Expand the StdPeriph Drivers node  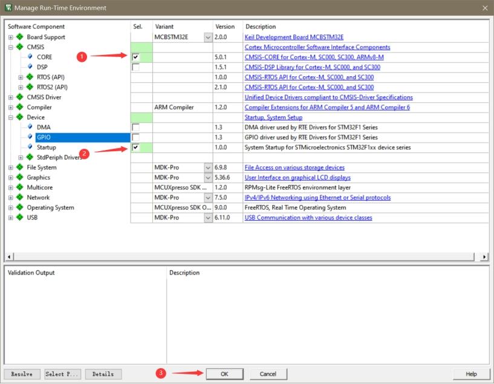pos(21,157)
